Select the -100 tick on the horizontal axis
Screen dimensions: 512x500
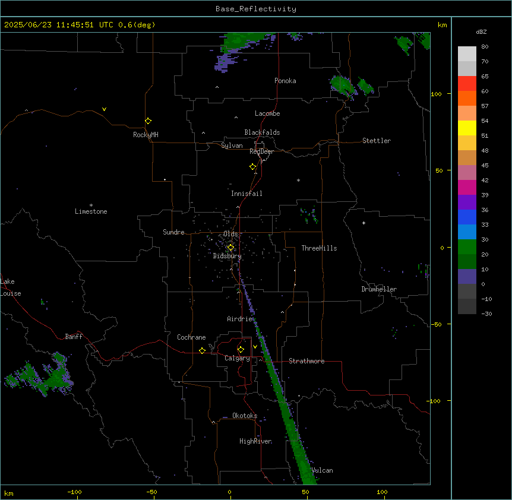coord(74,492)
